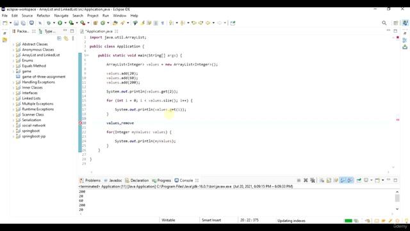Click the green progress indicator in status bar
The image size is (410, 231).
pyautogui.click(x=348, y=221)
